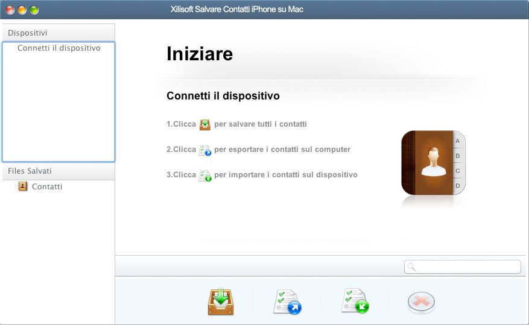Click the small backup icon in step 1
Viewport: 529px width, 325px height.
click(205, 124)
